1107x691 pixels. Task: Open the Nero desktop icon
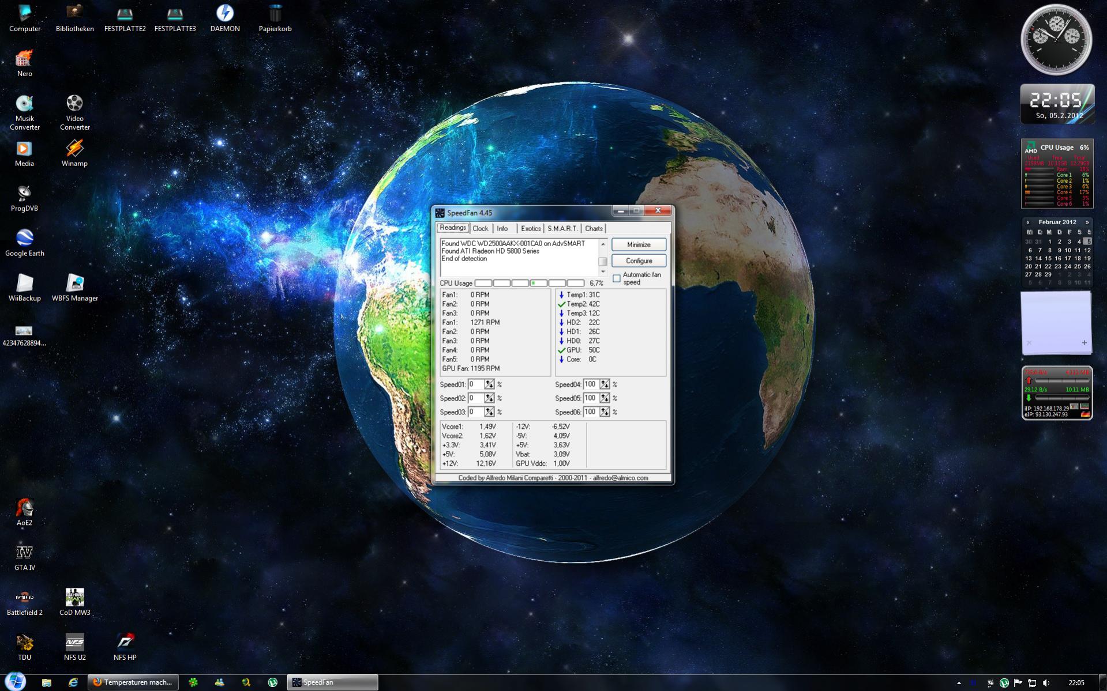(x=24, y=59)
